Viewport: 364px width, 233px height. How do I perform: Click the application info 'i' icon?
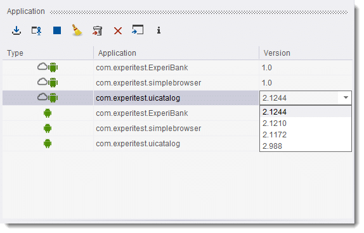tap(159, 30)
